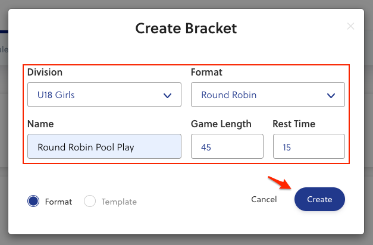
Task: Click the Rest Time field showing 15
Action: pyautogui.click(x=309, y=146)
